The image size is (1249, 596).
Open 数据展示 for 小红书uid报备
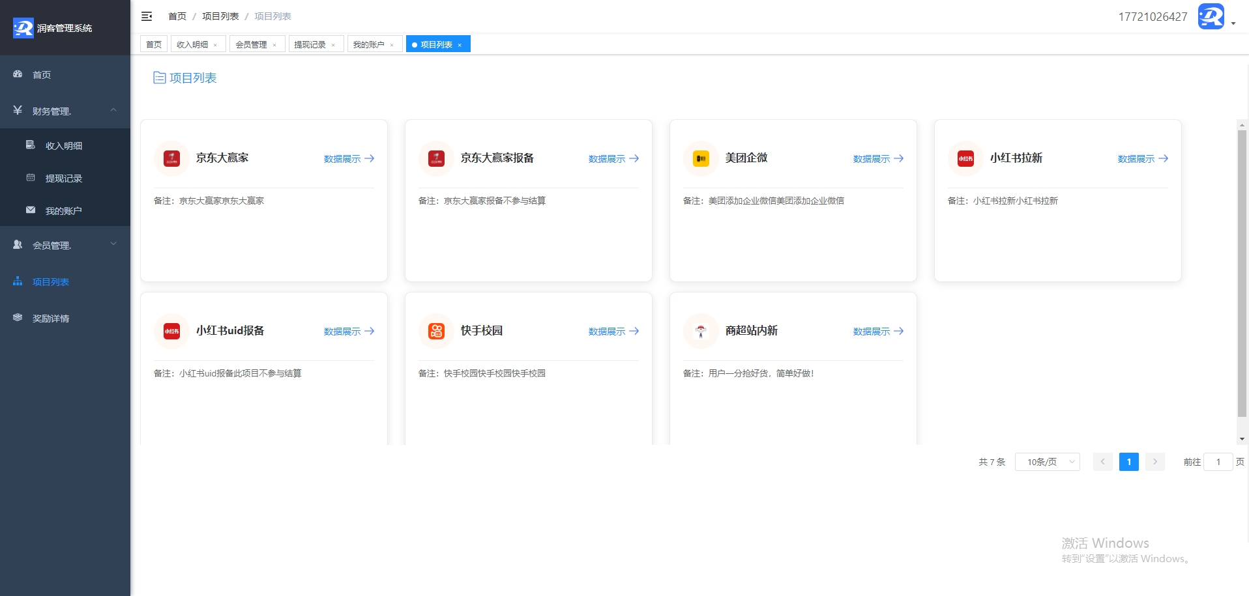349,331
